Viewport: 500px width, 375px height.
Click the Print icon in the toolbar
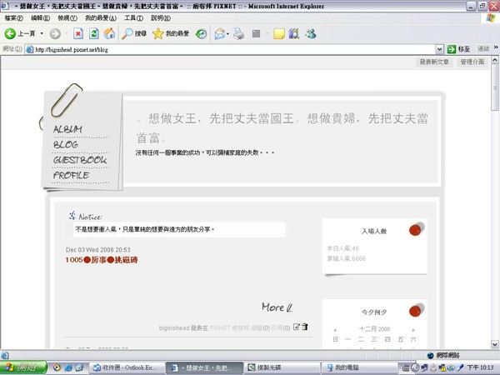tap(238, 33)
